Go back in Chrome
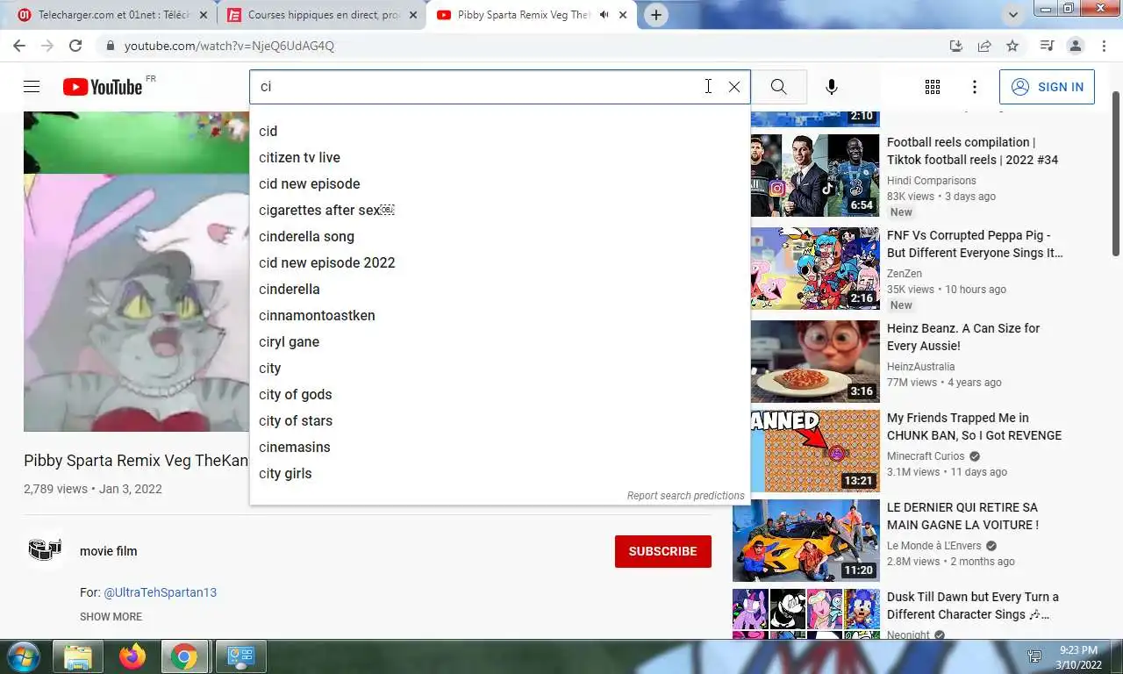Viewport: 1123px width, 674px height. pyautogui.click(x=19, y=46)
